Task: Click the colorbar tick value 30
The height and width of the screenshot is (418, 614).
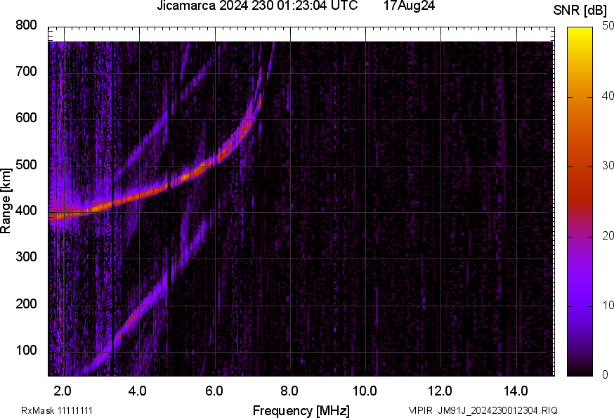Action: [608, 165]
